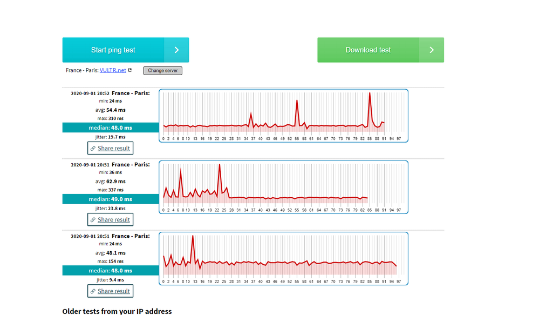Launch the Download test
This screenshot has width=539, height=315.
coord(368,50)
